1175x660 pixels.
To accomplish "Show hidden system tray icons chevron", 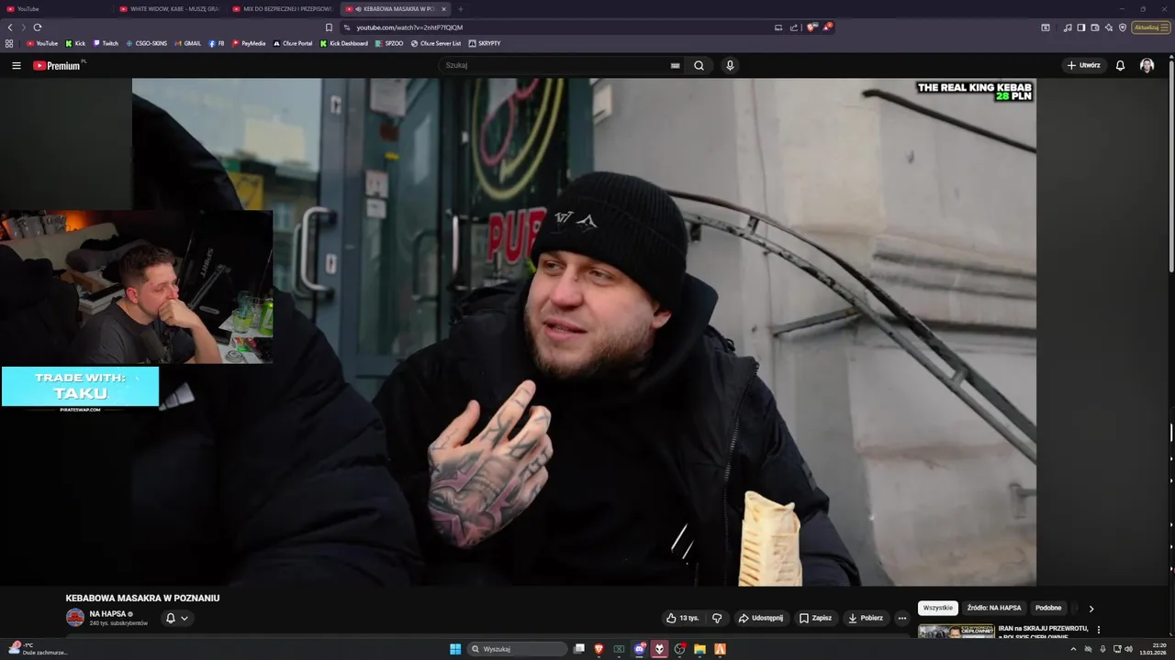I will point(1073,649).
